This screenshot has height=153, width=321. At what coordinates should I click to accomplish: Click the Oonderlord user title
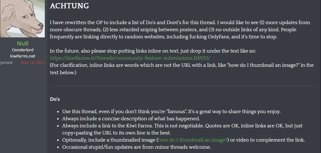(x=23, y=50)
